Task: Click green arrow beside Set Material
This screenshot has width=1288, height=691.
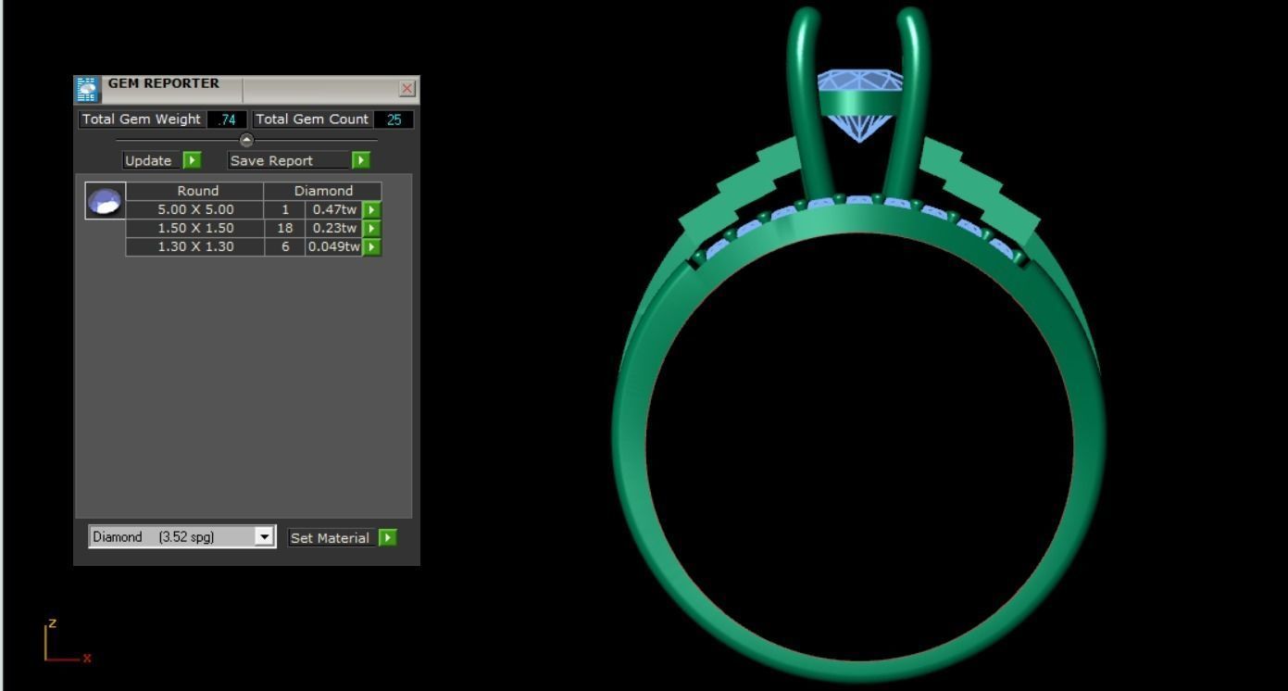Action: (x=388, y=538)
